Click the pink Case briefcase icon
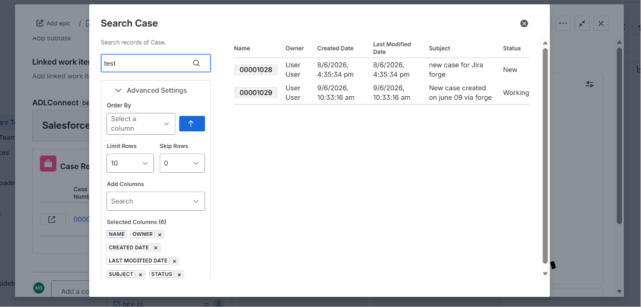Image resolution: width=641 pixels, height=307 pixels. click(x=48, y=163)
